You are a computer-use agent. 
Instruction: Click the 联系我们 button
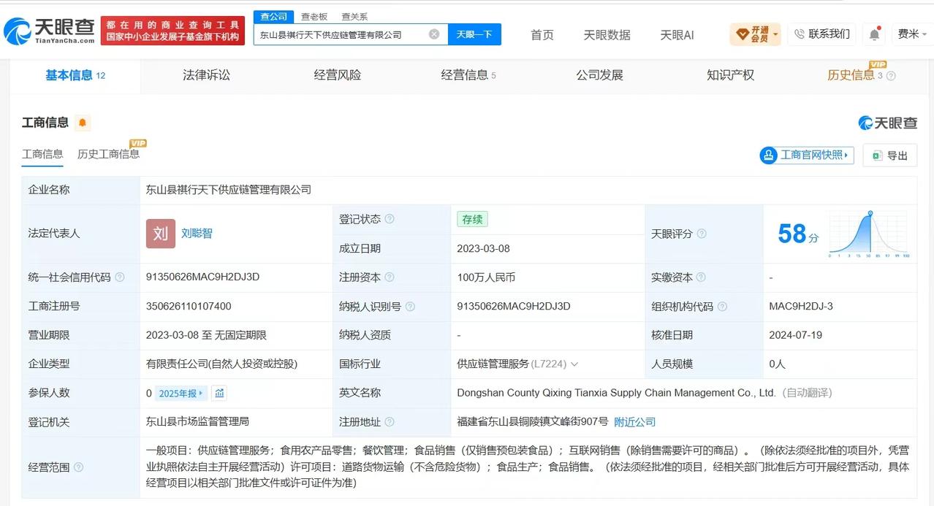coord(821,34)
